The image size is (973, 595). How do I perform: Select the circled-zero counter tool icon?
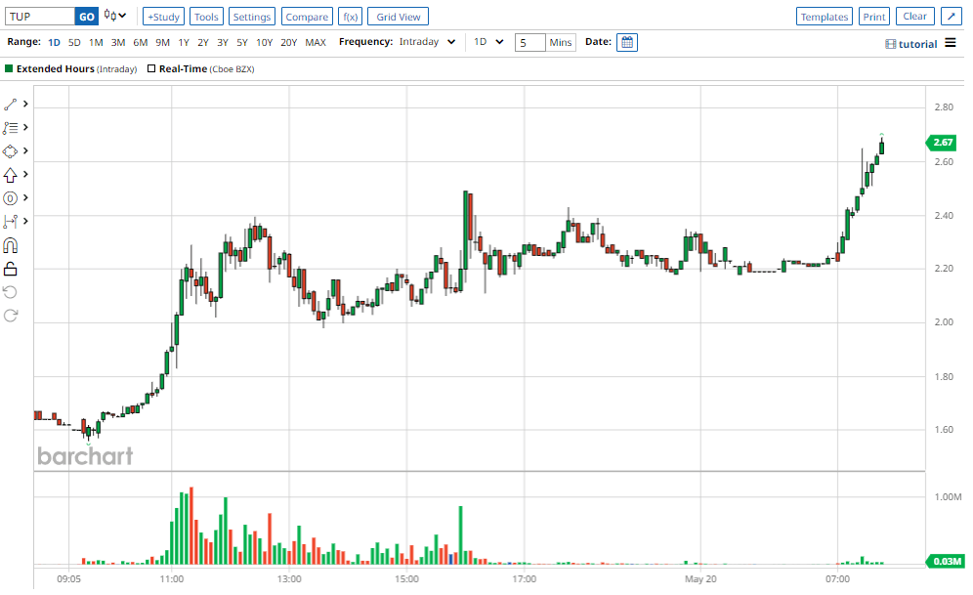coord(10,198)
